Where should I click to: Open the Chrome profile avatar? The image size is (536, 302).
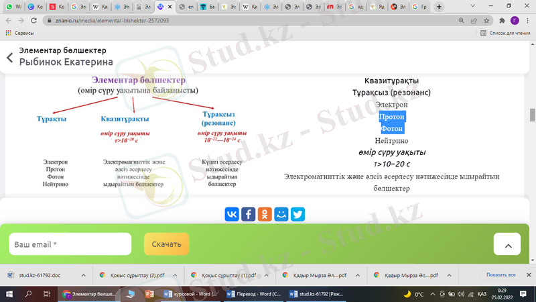(515, 21)
